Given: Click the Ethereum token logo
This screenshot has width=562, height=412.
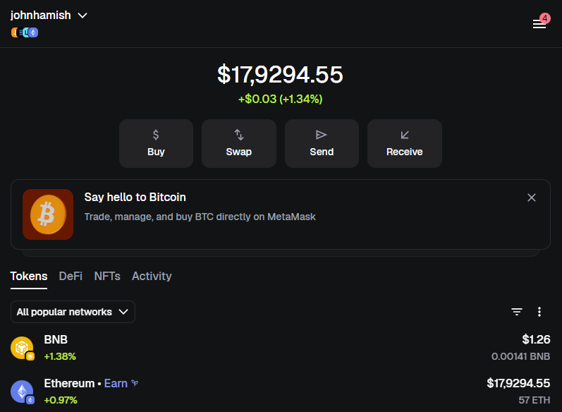Looking at the screenshot, I should (23, 392).
